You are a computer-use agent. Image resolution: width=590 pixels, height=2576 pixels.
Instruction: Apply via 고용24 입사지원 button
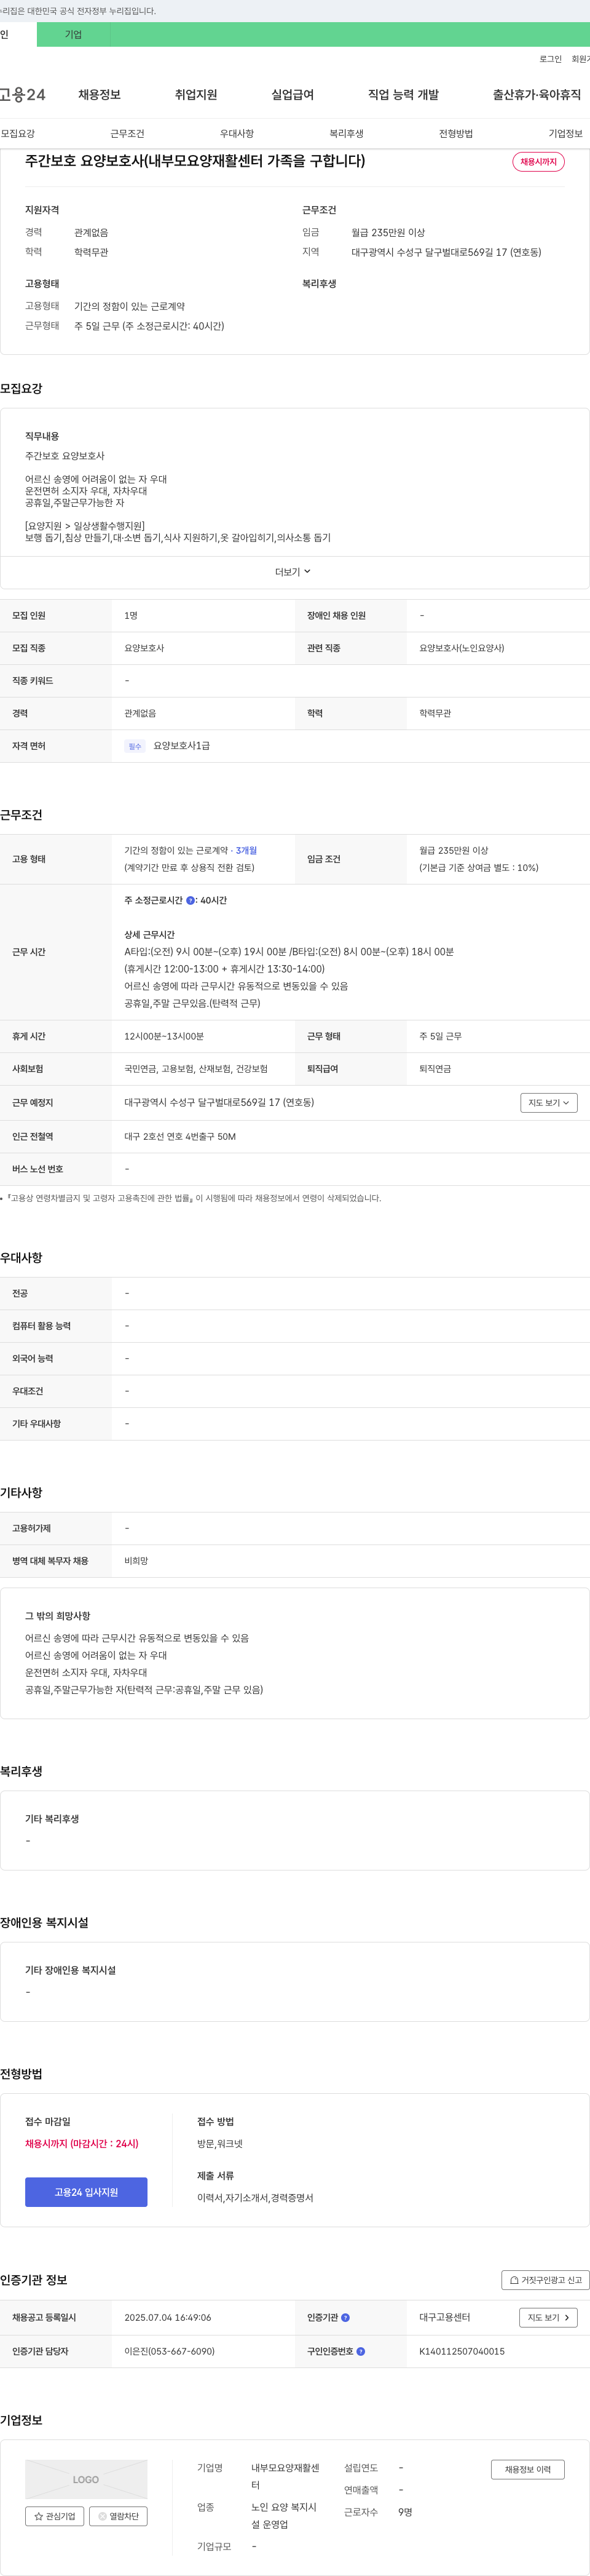pyautogui.click(x=86, y=2193)
